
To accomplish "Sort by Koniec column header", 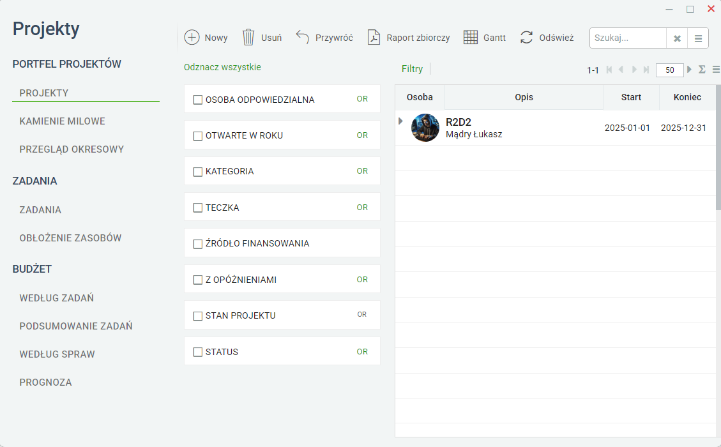I will click(x=687, y=97).
